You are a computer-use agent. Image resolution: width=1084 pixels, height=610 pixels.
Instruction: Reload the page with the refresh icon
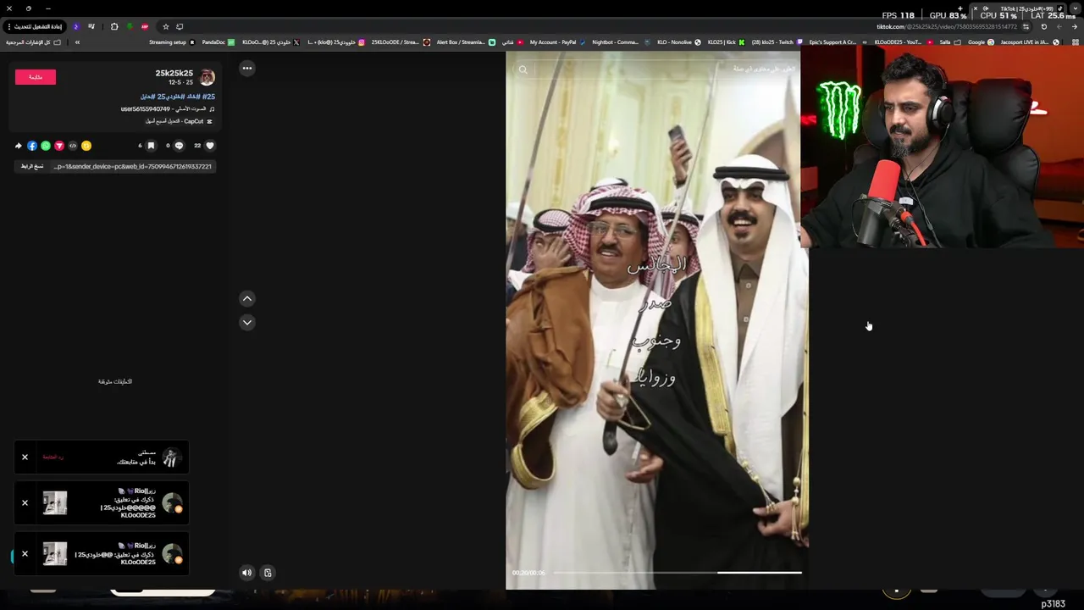click(1044, 26)
